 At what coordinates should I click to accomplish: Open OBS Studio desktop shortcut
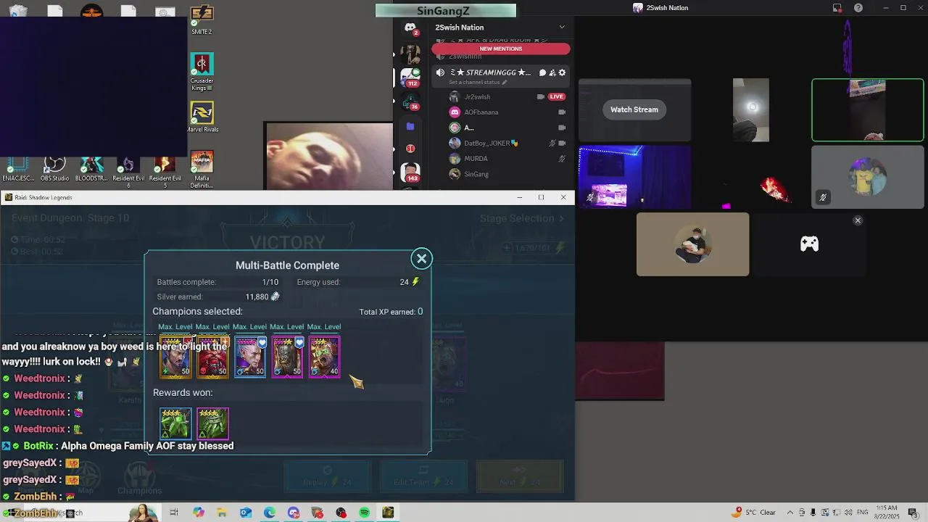pos(54,169)
